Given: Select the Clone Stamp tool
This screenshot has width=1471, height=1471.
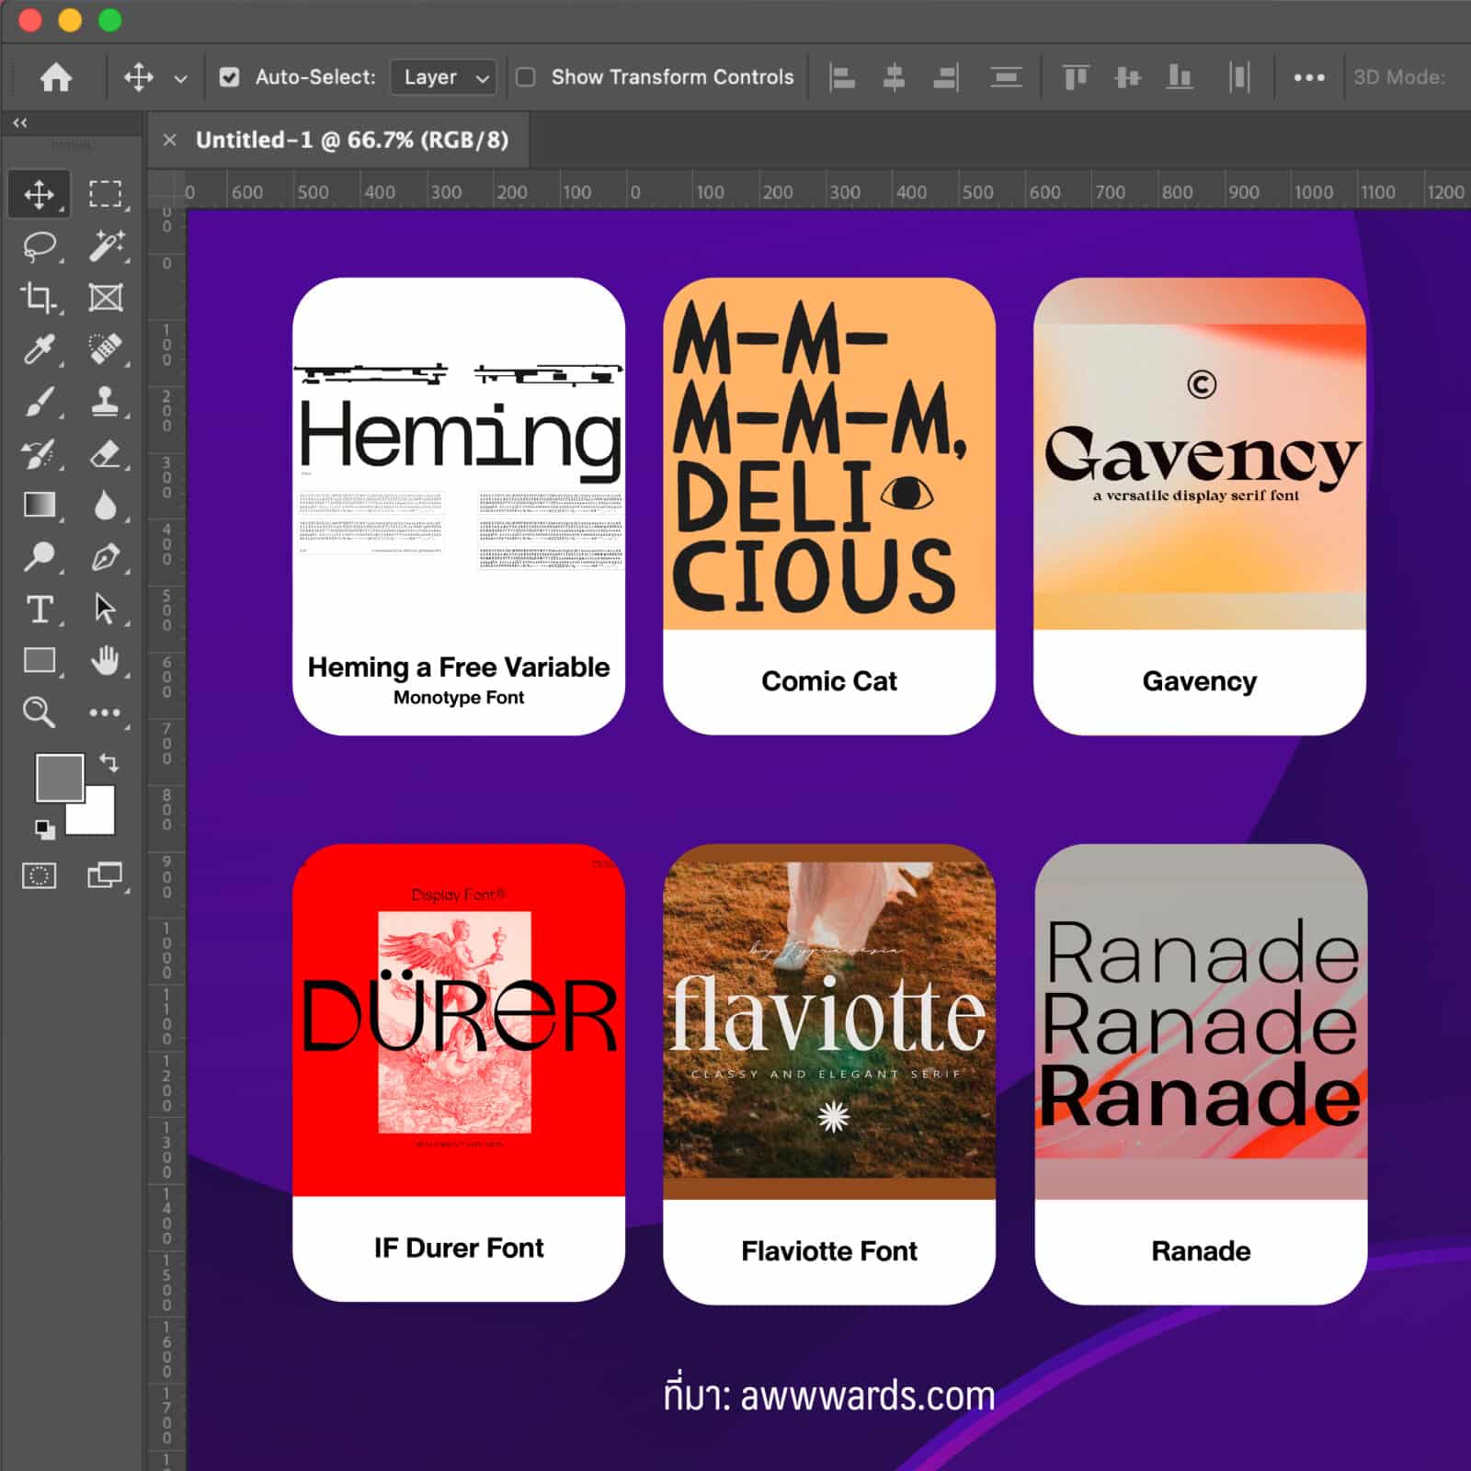Looking at the screenshot, I should 105,402.
